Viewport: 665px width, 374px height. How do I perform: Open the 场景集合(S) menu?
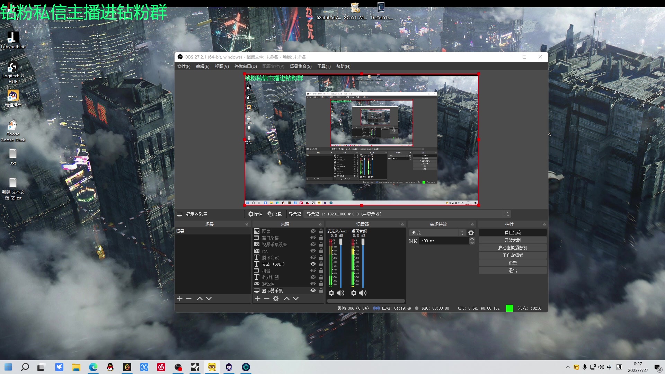tap(301, 66)
